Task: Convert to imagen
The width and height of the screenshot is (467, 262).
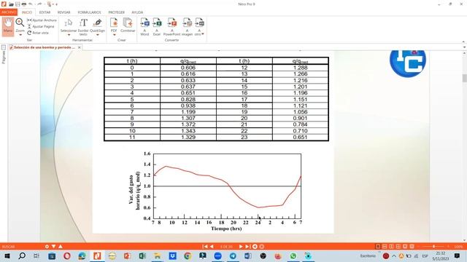Action: pyautogui.click(x=187, y=27)
